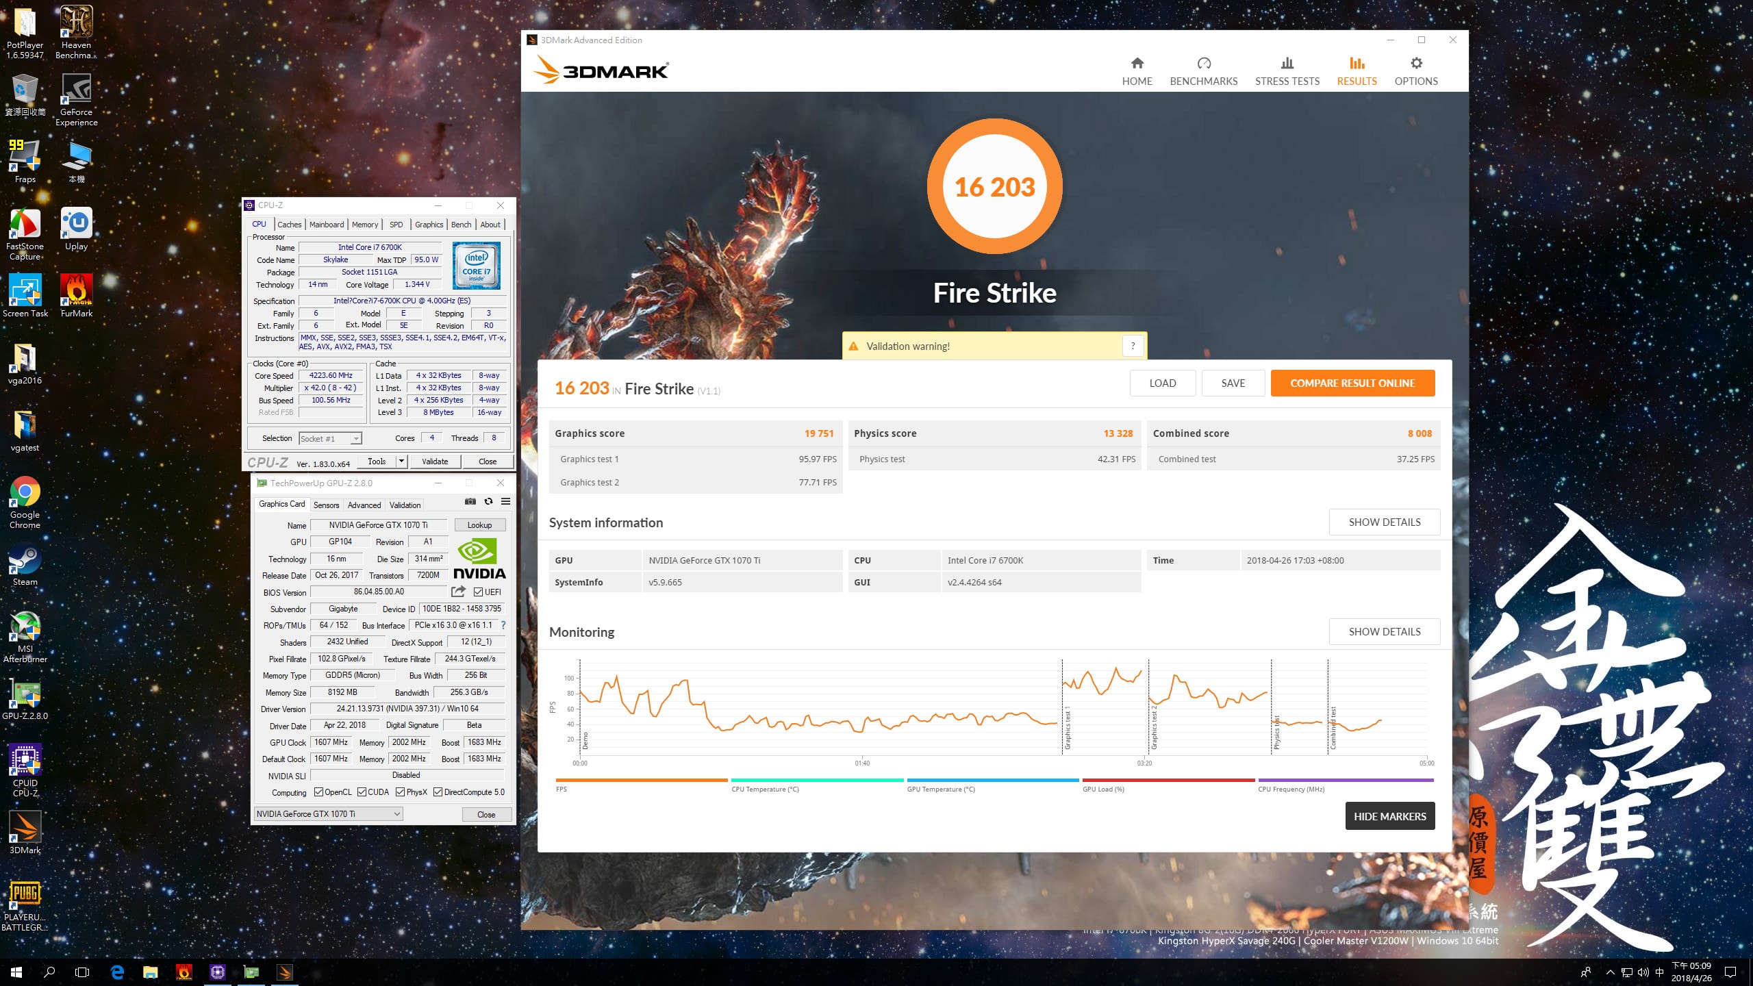Show hidden system tray icons
This screenshot has height=986, width=1753.
[x=1611, y=972]
